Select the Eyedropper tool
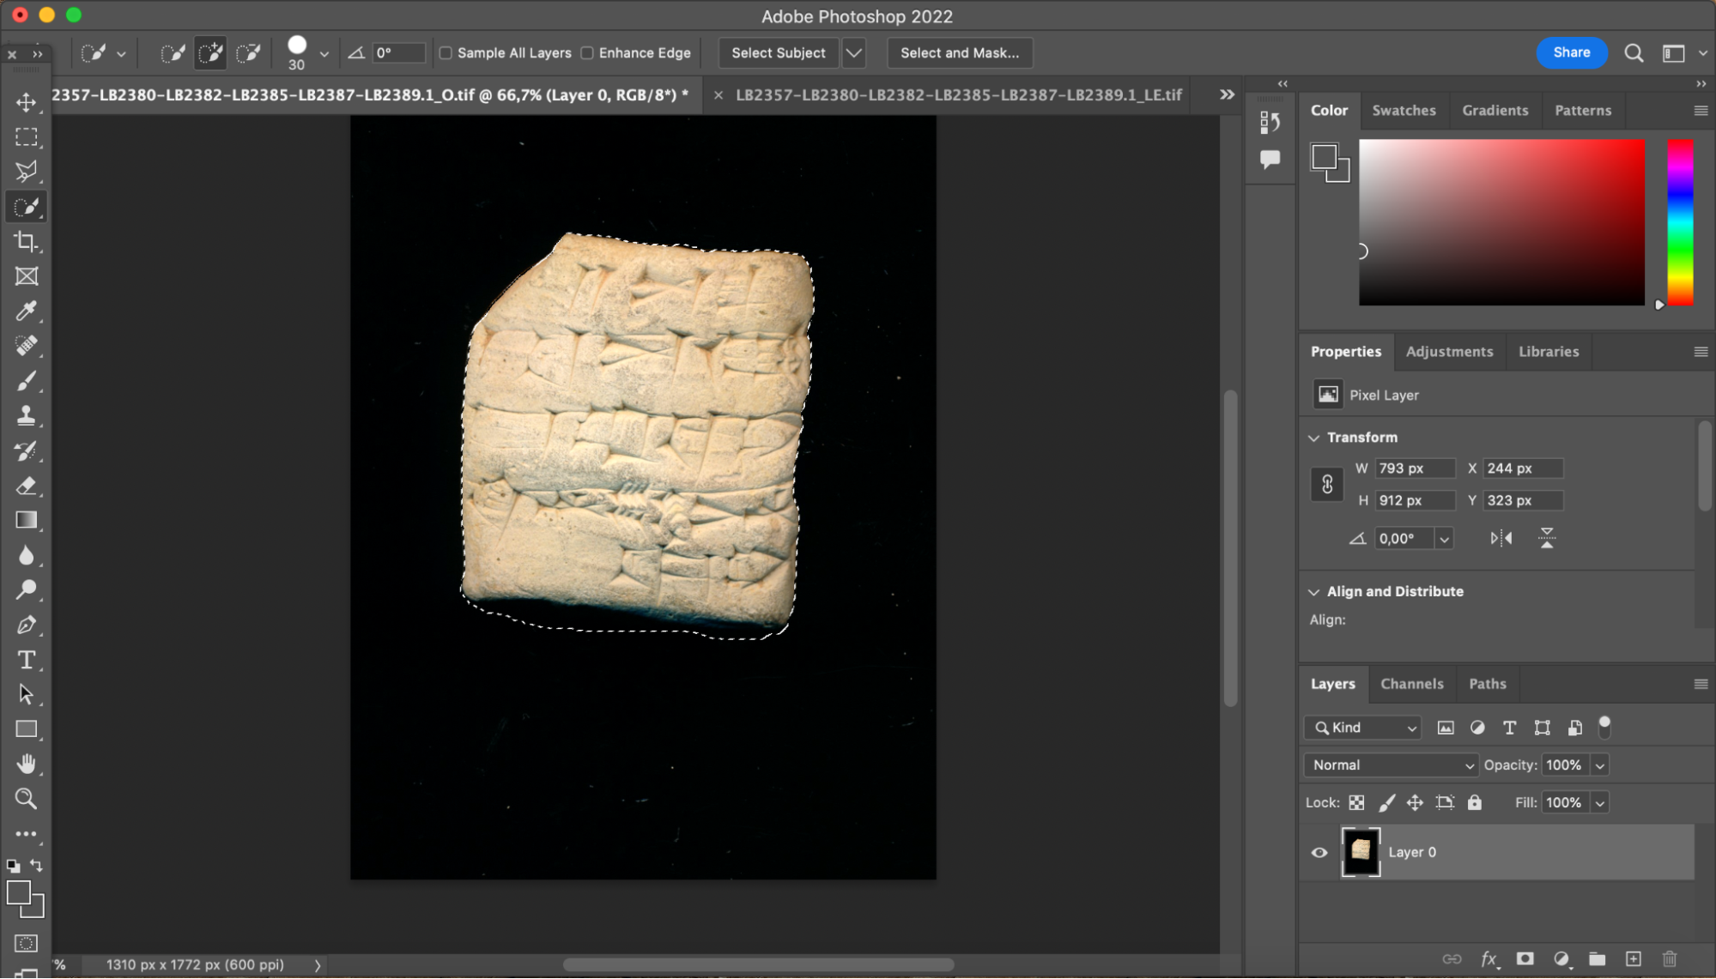This screenshot has width=1716, height=979. [x=27, y=311]
